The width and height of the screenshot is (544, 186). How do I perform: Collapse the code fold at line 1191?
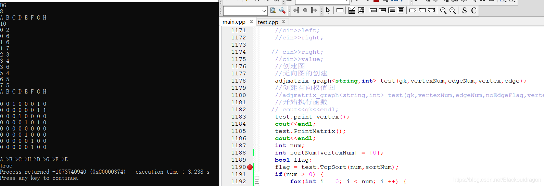pyautogui.click(x=257, y=174)
